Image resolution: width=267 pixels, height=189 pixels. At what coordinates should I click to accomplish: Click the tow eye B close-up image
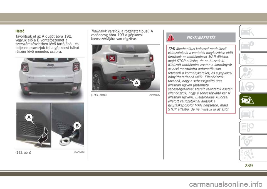(x=68, y=125)
